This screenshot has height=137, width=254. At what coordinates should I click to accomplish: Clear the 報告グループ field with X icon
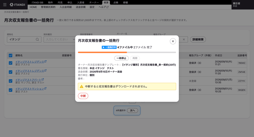tap(184, 39)
